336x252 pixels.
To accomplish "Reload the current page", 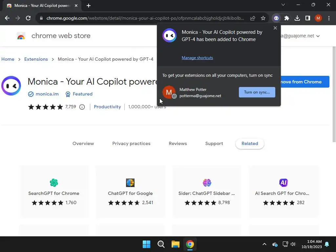I will 28,18.
